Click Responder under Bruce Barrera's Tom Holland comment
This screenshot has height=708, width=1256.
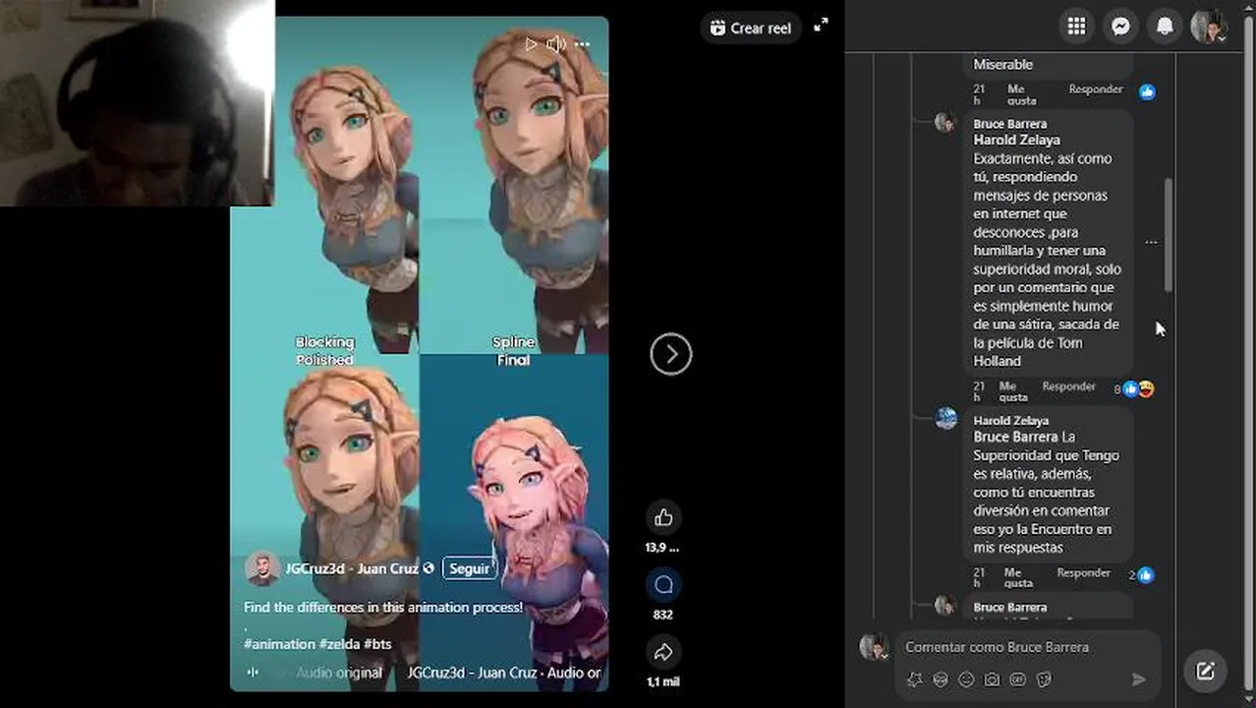(1069, 386)
